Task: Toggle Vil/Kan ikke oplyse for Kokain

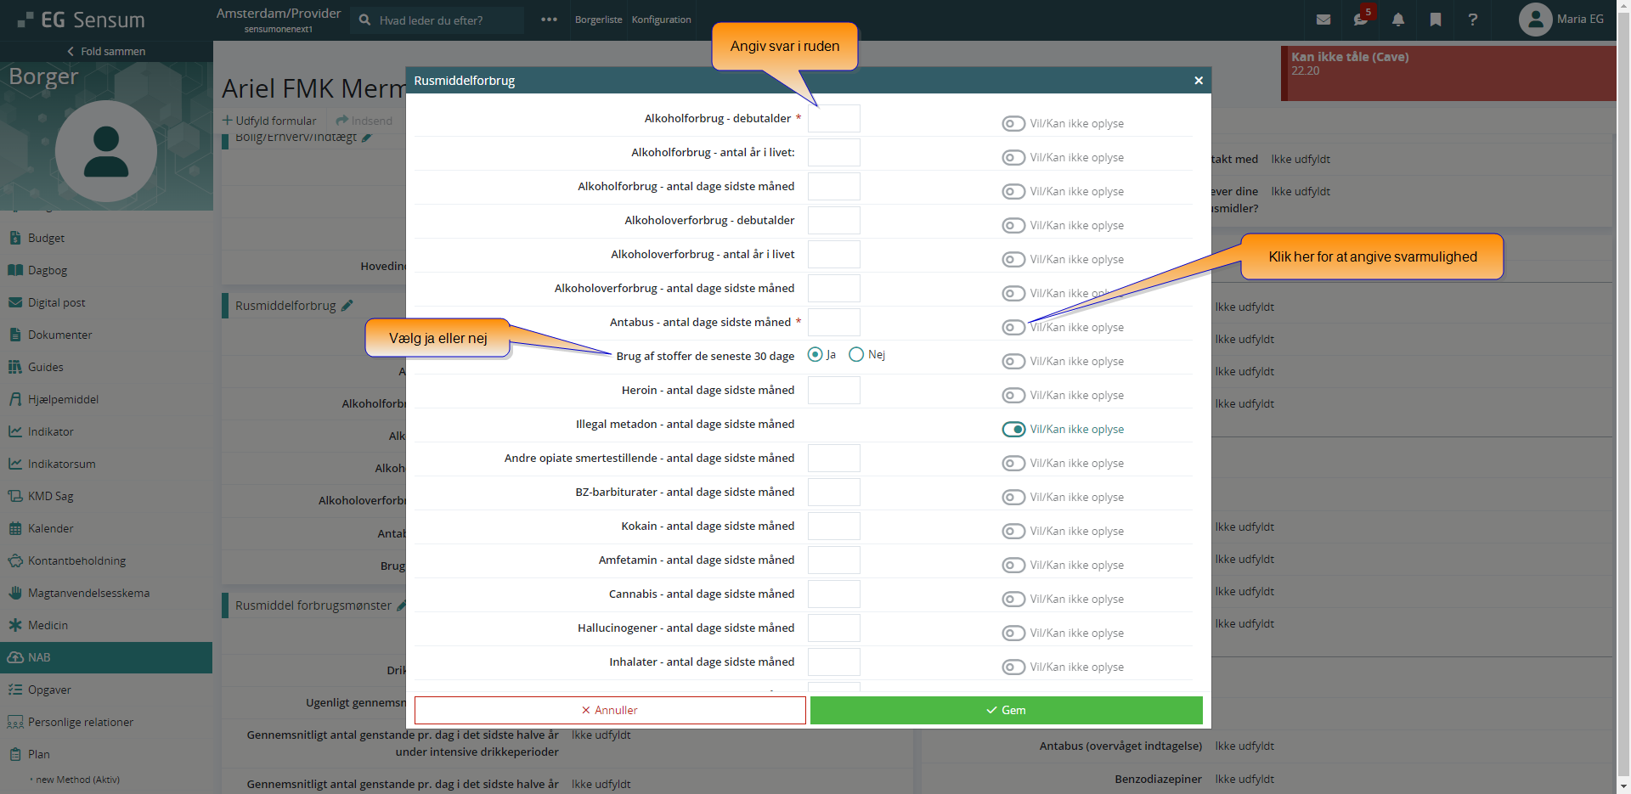Action: pos(1013,531)
